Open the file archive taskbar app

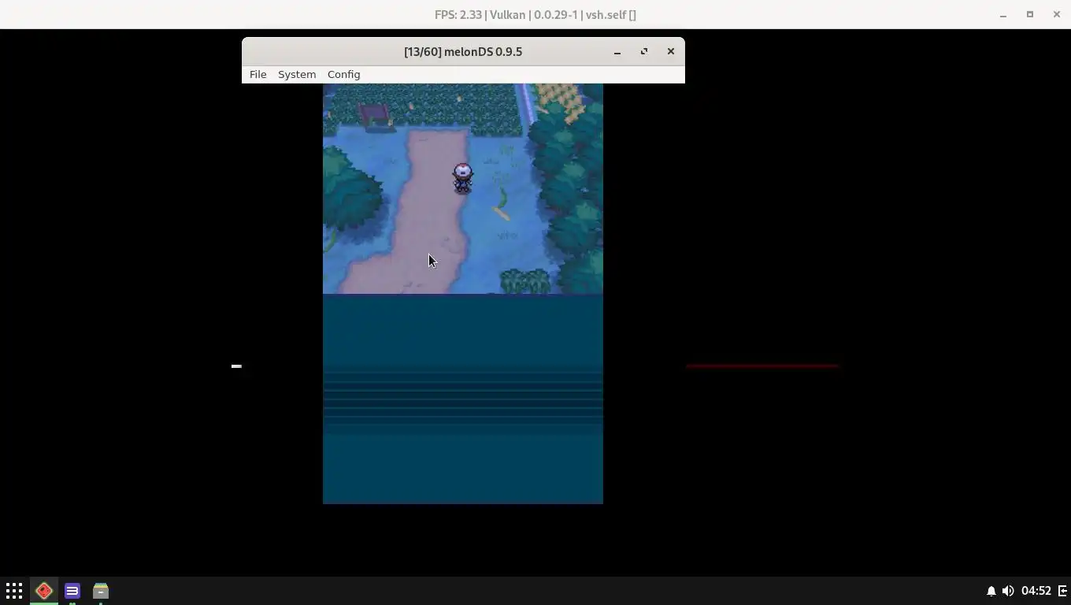[x=101, y=591]
